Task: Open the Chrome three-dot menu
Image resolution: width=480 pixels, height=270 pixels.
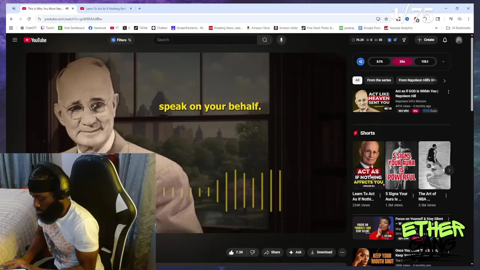Action: (468, 19)
